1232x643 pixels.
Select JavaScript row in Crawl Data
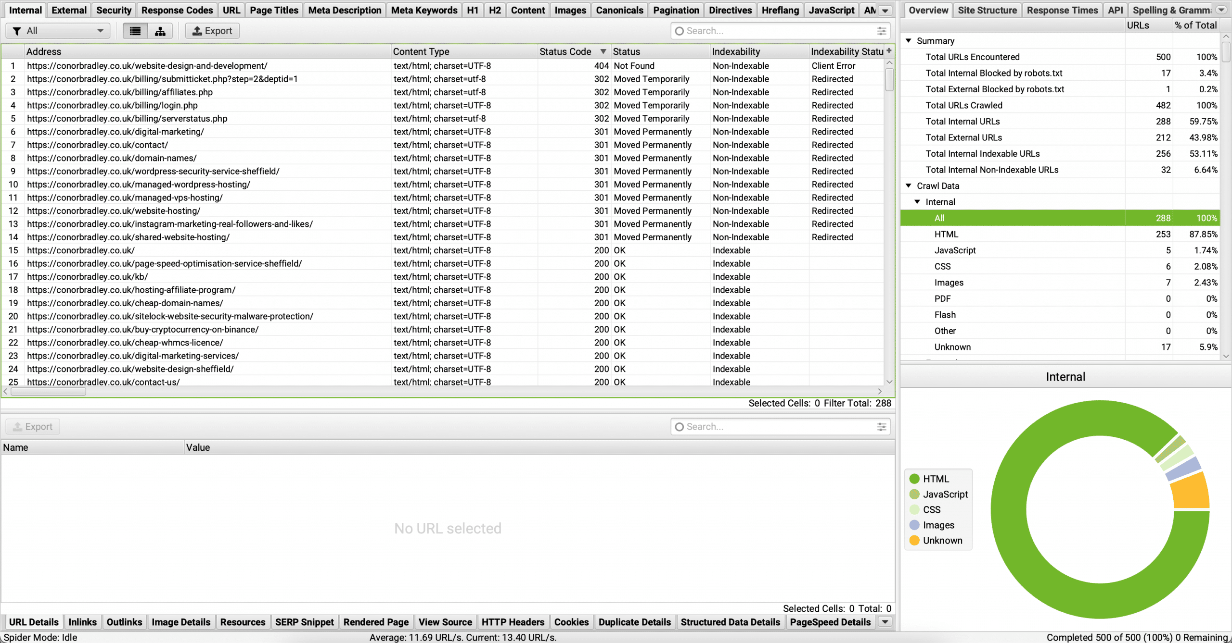pyautogui.click(x=1061, y=250)
